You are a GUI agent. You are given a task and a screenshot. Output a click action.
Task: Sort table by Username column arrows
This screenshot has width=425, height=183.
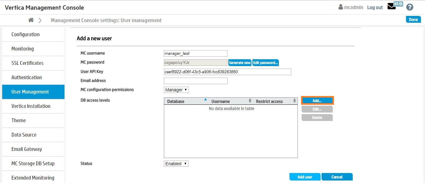click(250, 101)
